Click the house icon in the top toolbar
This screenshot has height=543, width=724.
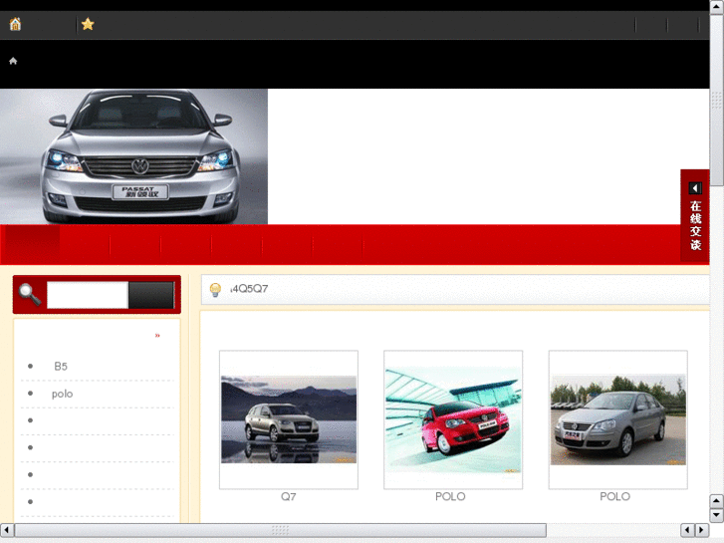click(15, 24)
